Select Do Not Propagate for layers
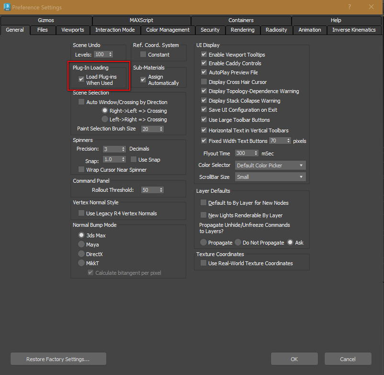The width and height of the screenshot is (384, 375). (238, 242)
